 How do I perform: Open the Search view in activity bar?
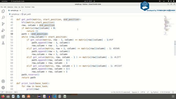(3, 18)
